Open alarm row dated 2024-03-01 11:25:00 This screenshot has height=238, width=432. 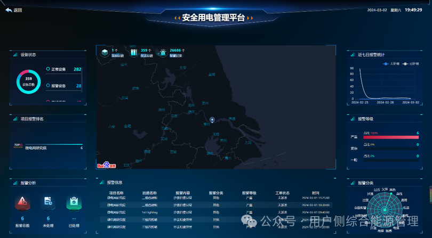coord(216,198)
